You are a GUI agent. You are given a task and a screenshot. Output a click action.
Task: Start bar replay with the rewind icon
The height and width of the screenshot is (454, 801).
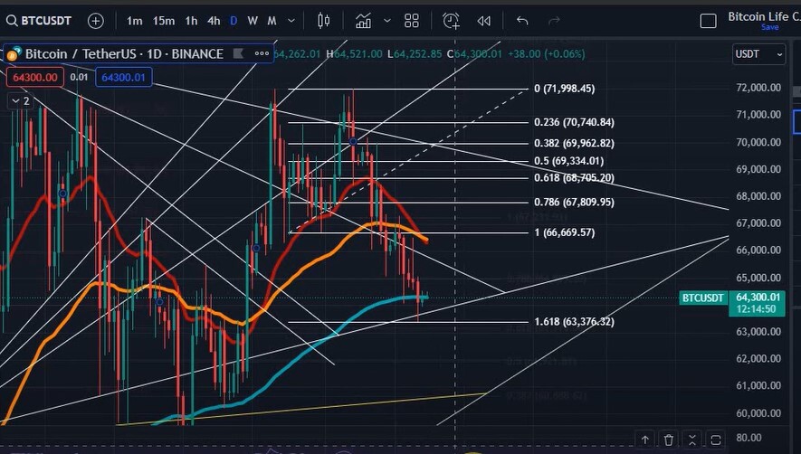(483, 21)
